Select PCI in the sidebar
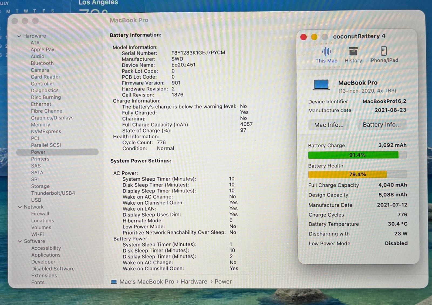 (35, 138)
